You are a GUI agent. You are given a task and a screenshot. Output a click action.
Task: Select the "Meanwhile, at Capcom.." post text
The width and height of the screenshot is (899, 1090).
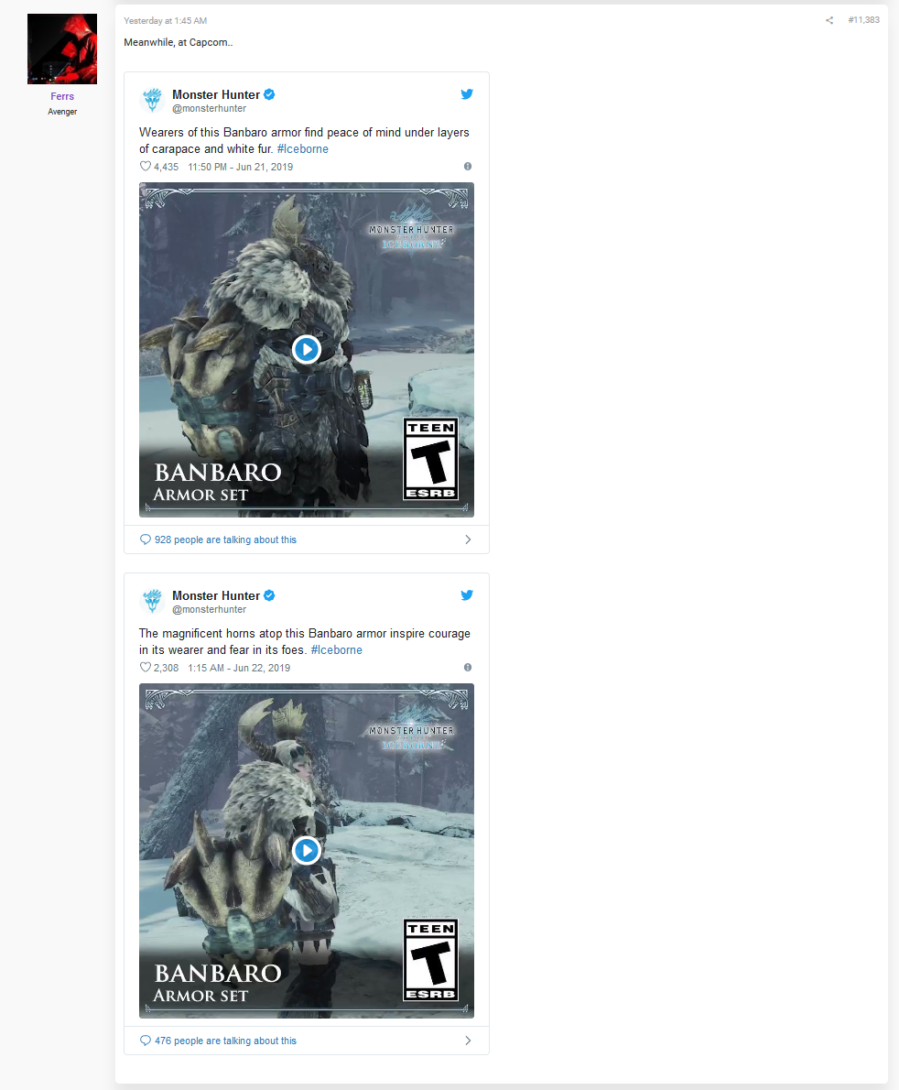click(x=179, y=42)
